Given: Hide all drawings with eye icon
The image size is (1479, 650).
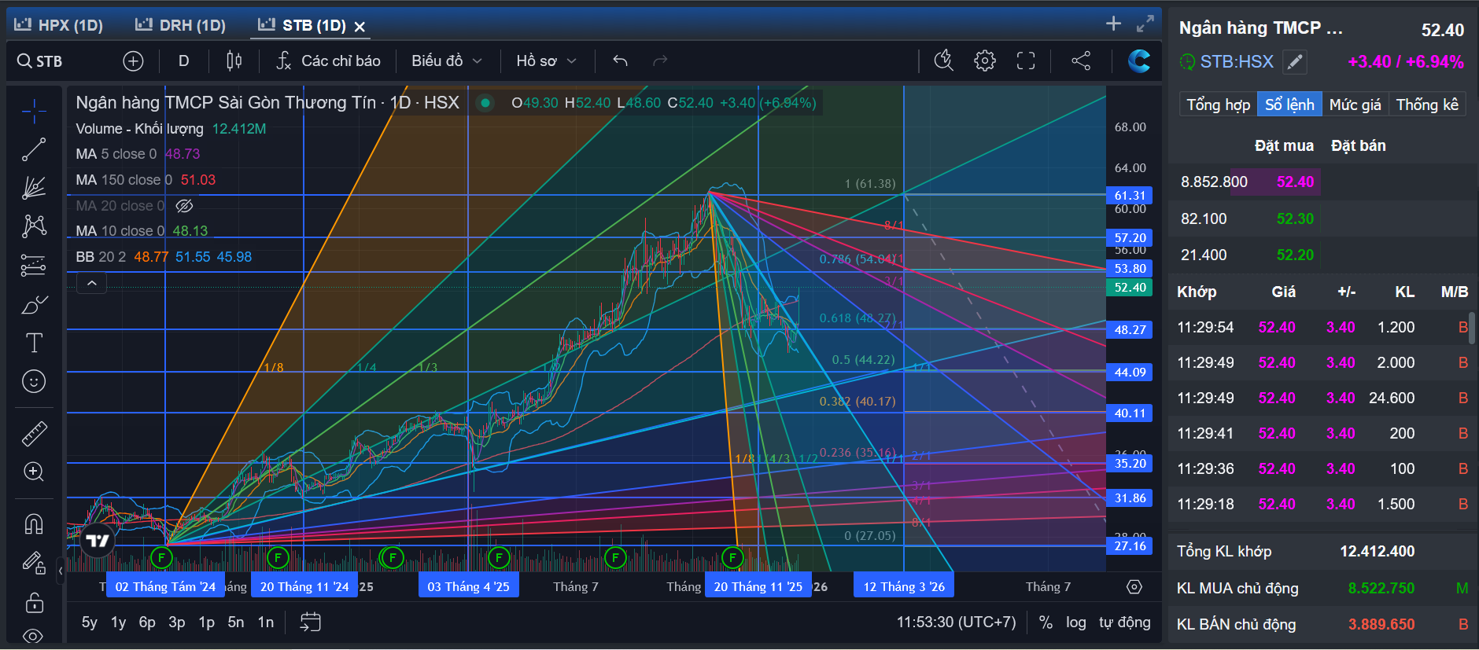Looking at the screenshot, I should pyautogui.click(x=33, y=635).
